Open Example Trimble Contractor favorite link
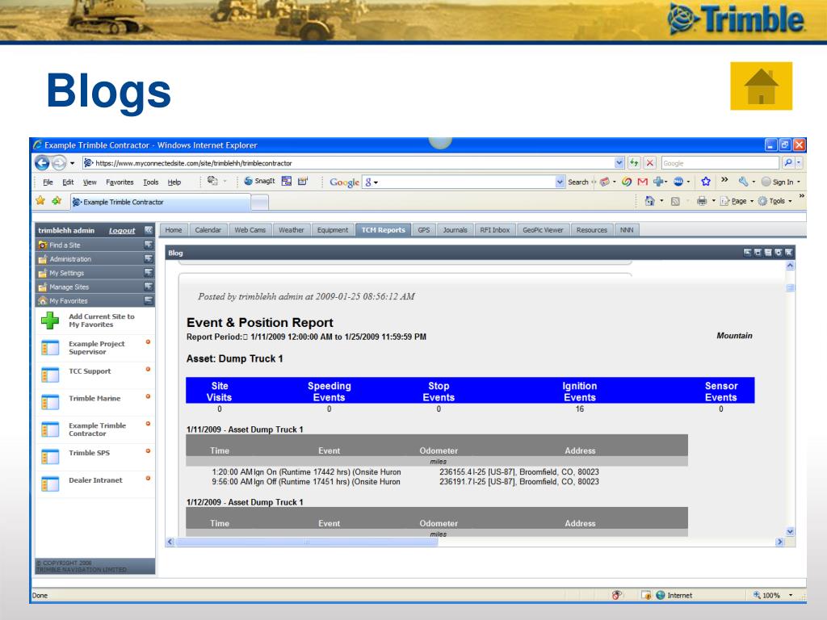The width and height of the screenshot is (827, 620). tap(97, 429)
